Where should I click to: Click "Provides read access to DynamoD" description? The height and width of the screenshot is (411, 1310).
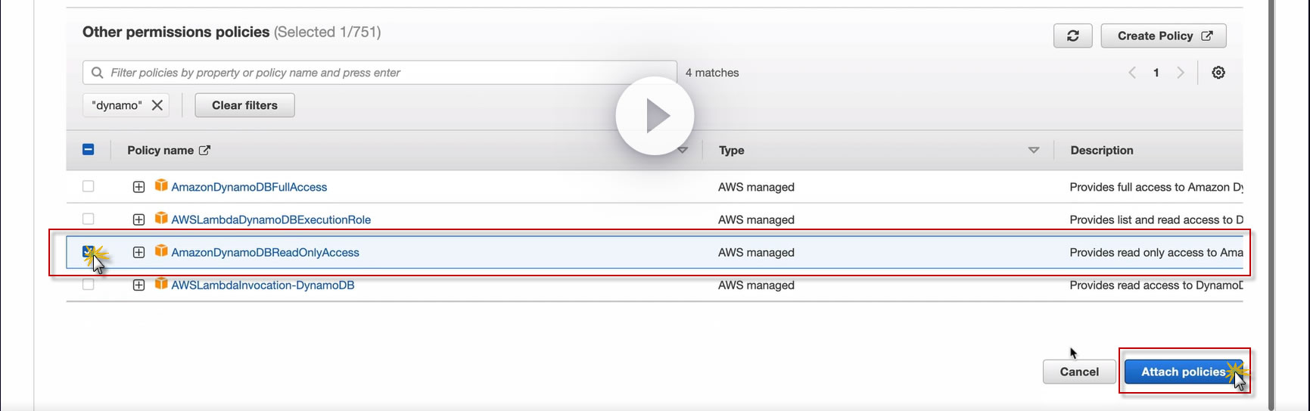1156,285
